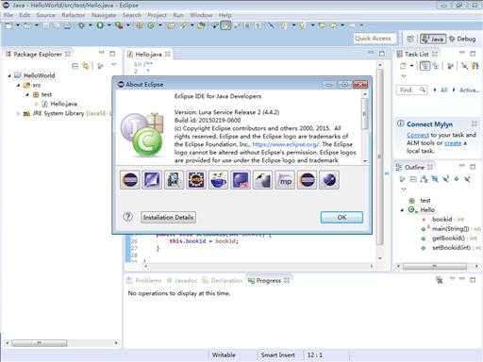The image size is (483, 362).
Task: Click the Run External Tools icon
Action: [x=119, y=25]
